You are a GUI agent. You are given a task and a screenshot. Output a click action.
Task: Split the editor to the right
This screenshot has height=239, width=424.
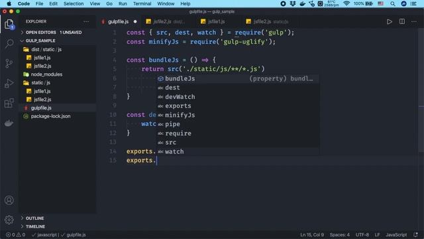[402, 21]
